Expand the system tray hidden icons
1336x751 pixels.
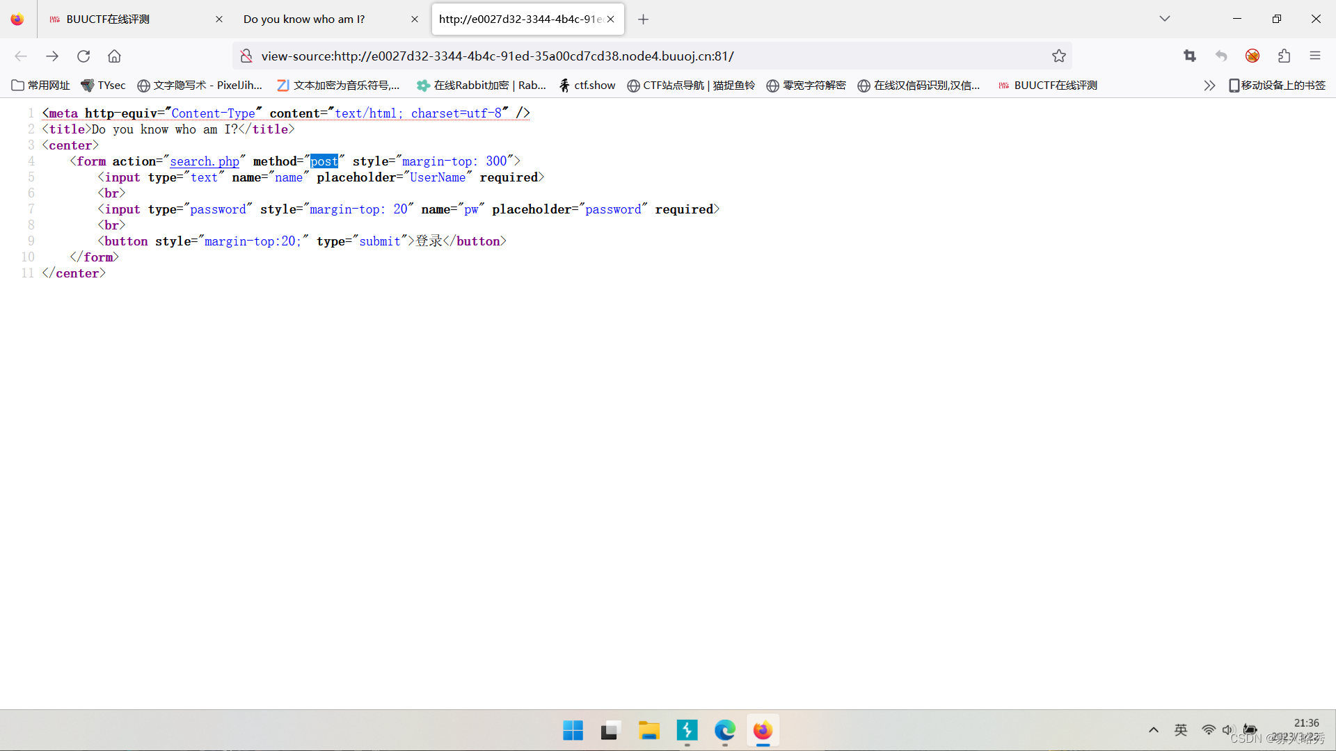1153,730
